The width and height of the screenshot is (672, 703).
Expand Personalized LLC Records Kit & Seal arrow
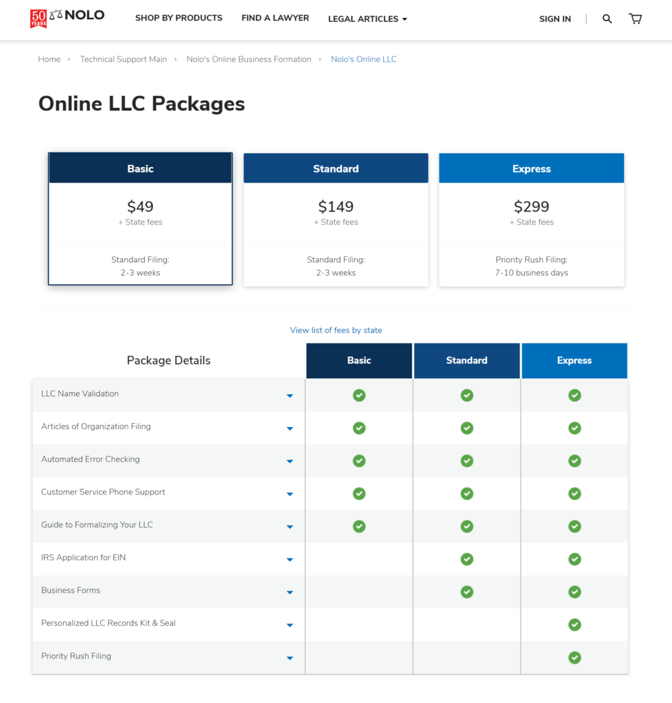pyautogui.click(x=290, y=625)
